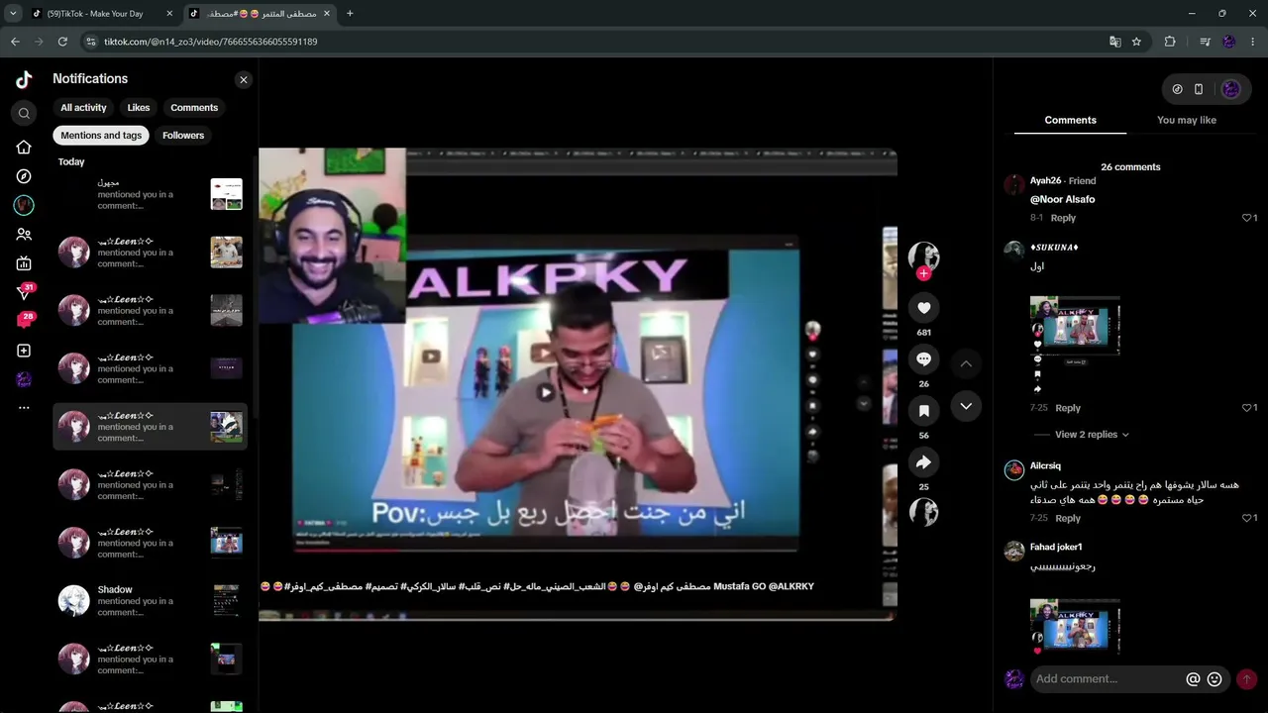Like Ailcrsiq's comment with the heart

point(1247,519)
